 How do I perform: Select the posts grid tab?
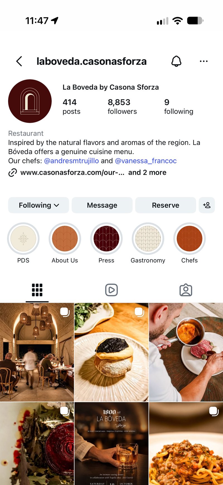tap(37, 290)
